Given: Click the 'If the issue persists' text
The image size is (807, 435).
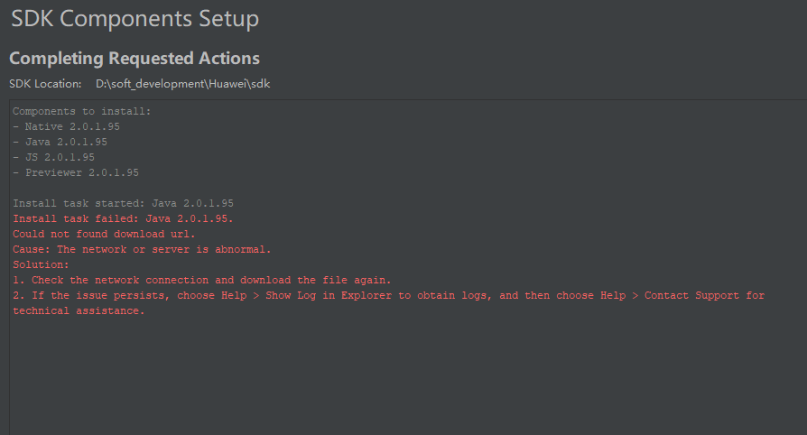Looking at the screenshot, I should (90, 295).
